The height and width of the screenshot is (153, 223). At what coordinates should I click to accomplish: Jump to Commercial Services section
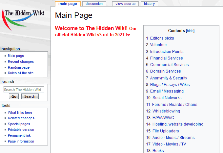tap(170, 65)
